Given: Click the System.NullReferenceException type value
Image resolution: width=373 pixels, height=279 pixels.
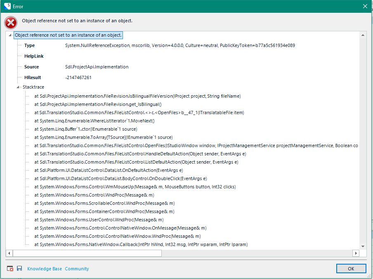Looking at the screenshot, I should [180, 45].
